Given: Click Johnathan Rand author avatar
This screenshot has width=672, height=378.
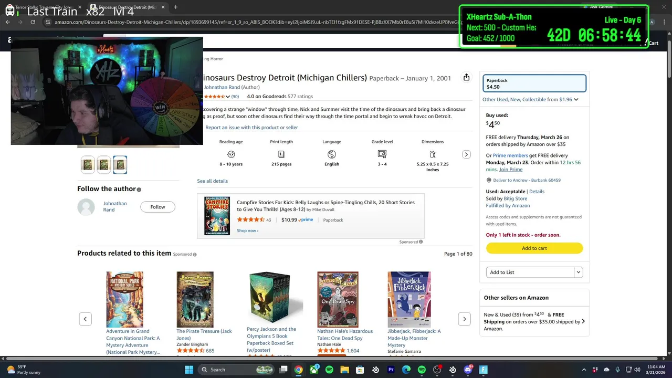Looking at the screenshot, I should (x=86, y=207).
